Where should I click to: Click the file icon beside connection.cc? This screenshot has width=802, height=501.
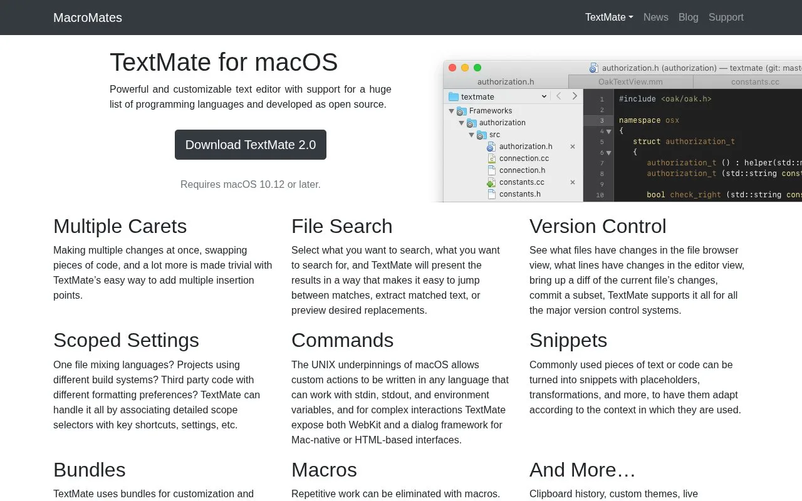[492, 158]
